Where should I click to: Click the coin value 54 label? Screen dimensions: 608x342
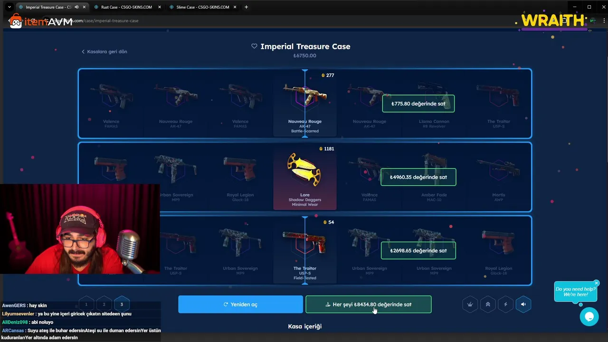(x=328, y=222)
